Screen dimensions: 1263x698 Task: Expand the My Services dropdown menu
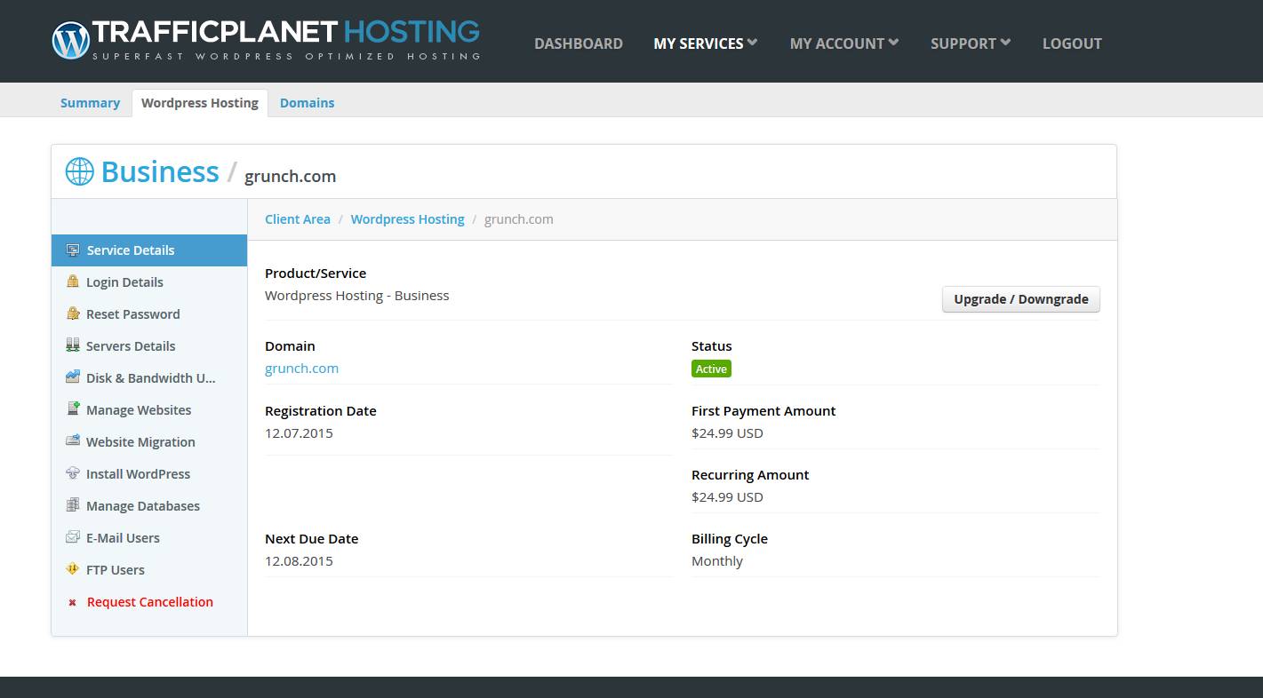click(x=705, y=44)
